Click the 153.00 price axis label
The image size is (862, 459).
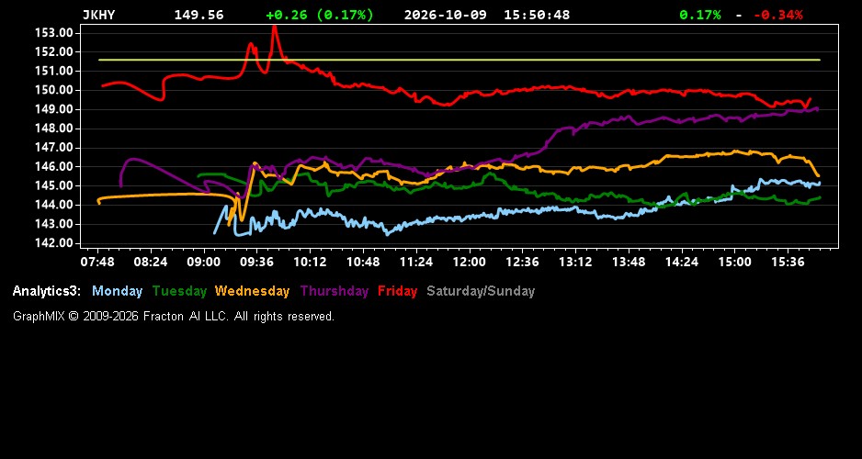(54, 33)
